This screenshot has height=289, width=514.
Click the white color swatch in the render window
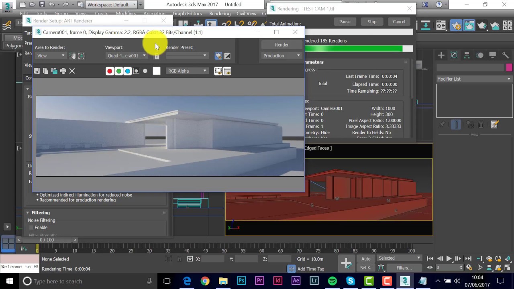[157, 71]
